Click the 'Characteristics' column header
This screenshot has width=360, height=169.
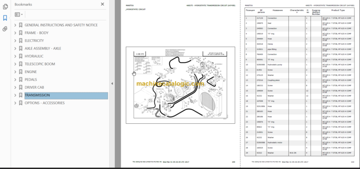[297, 11]
